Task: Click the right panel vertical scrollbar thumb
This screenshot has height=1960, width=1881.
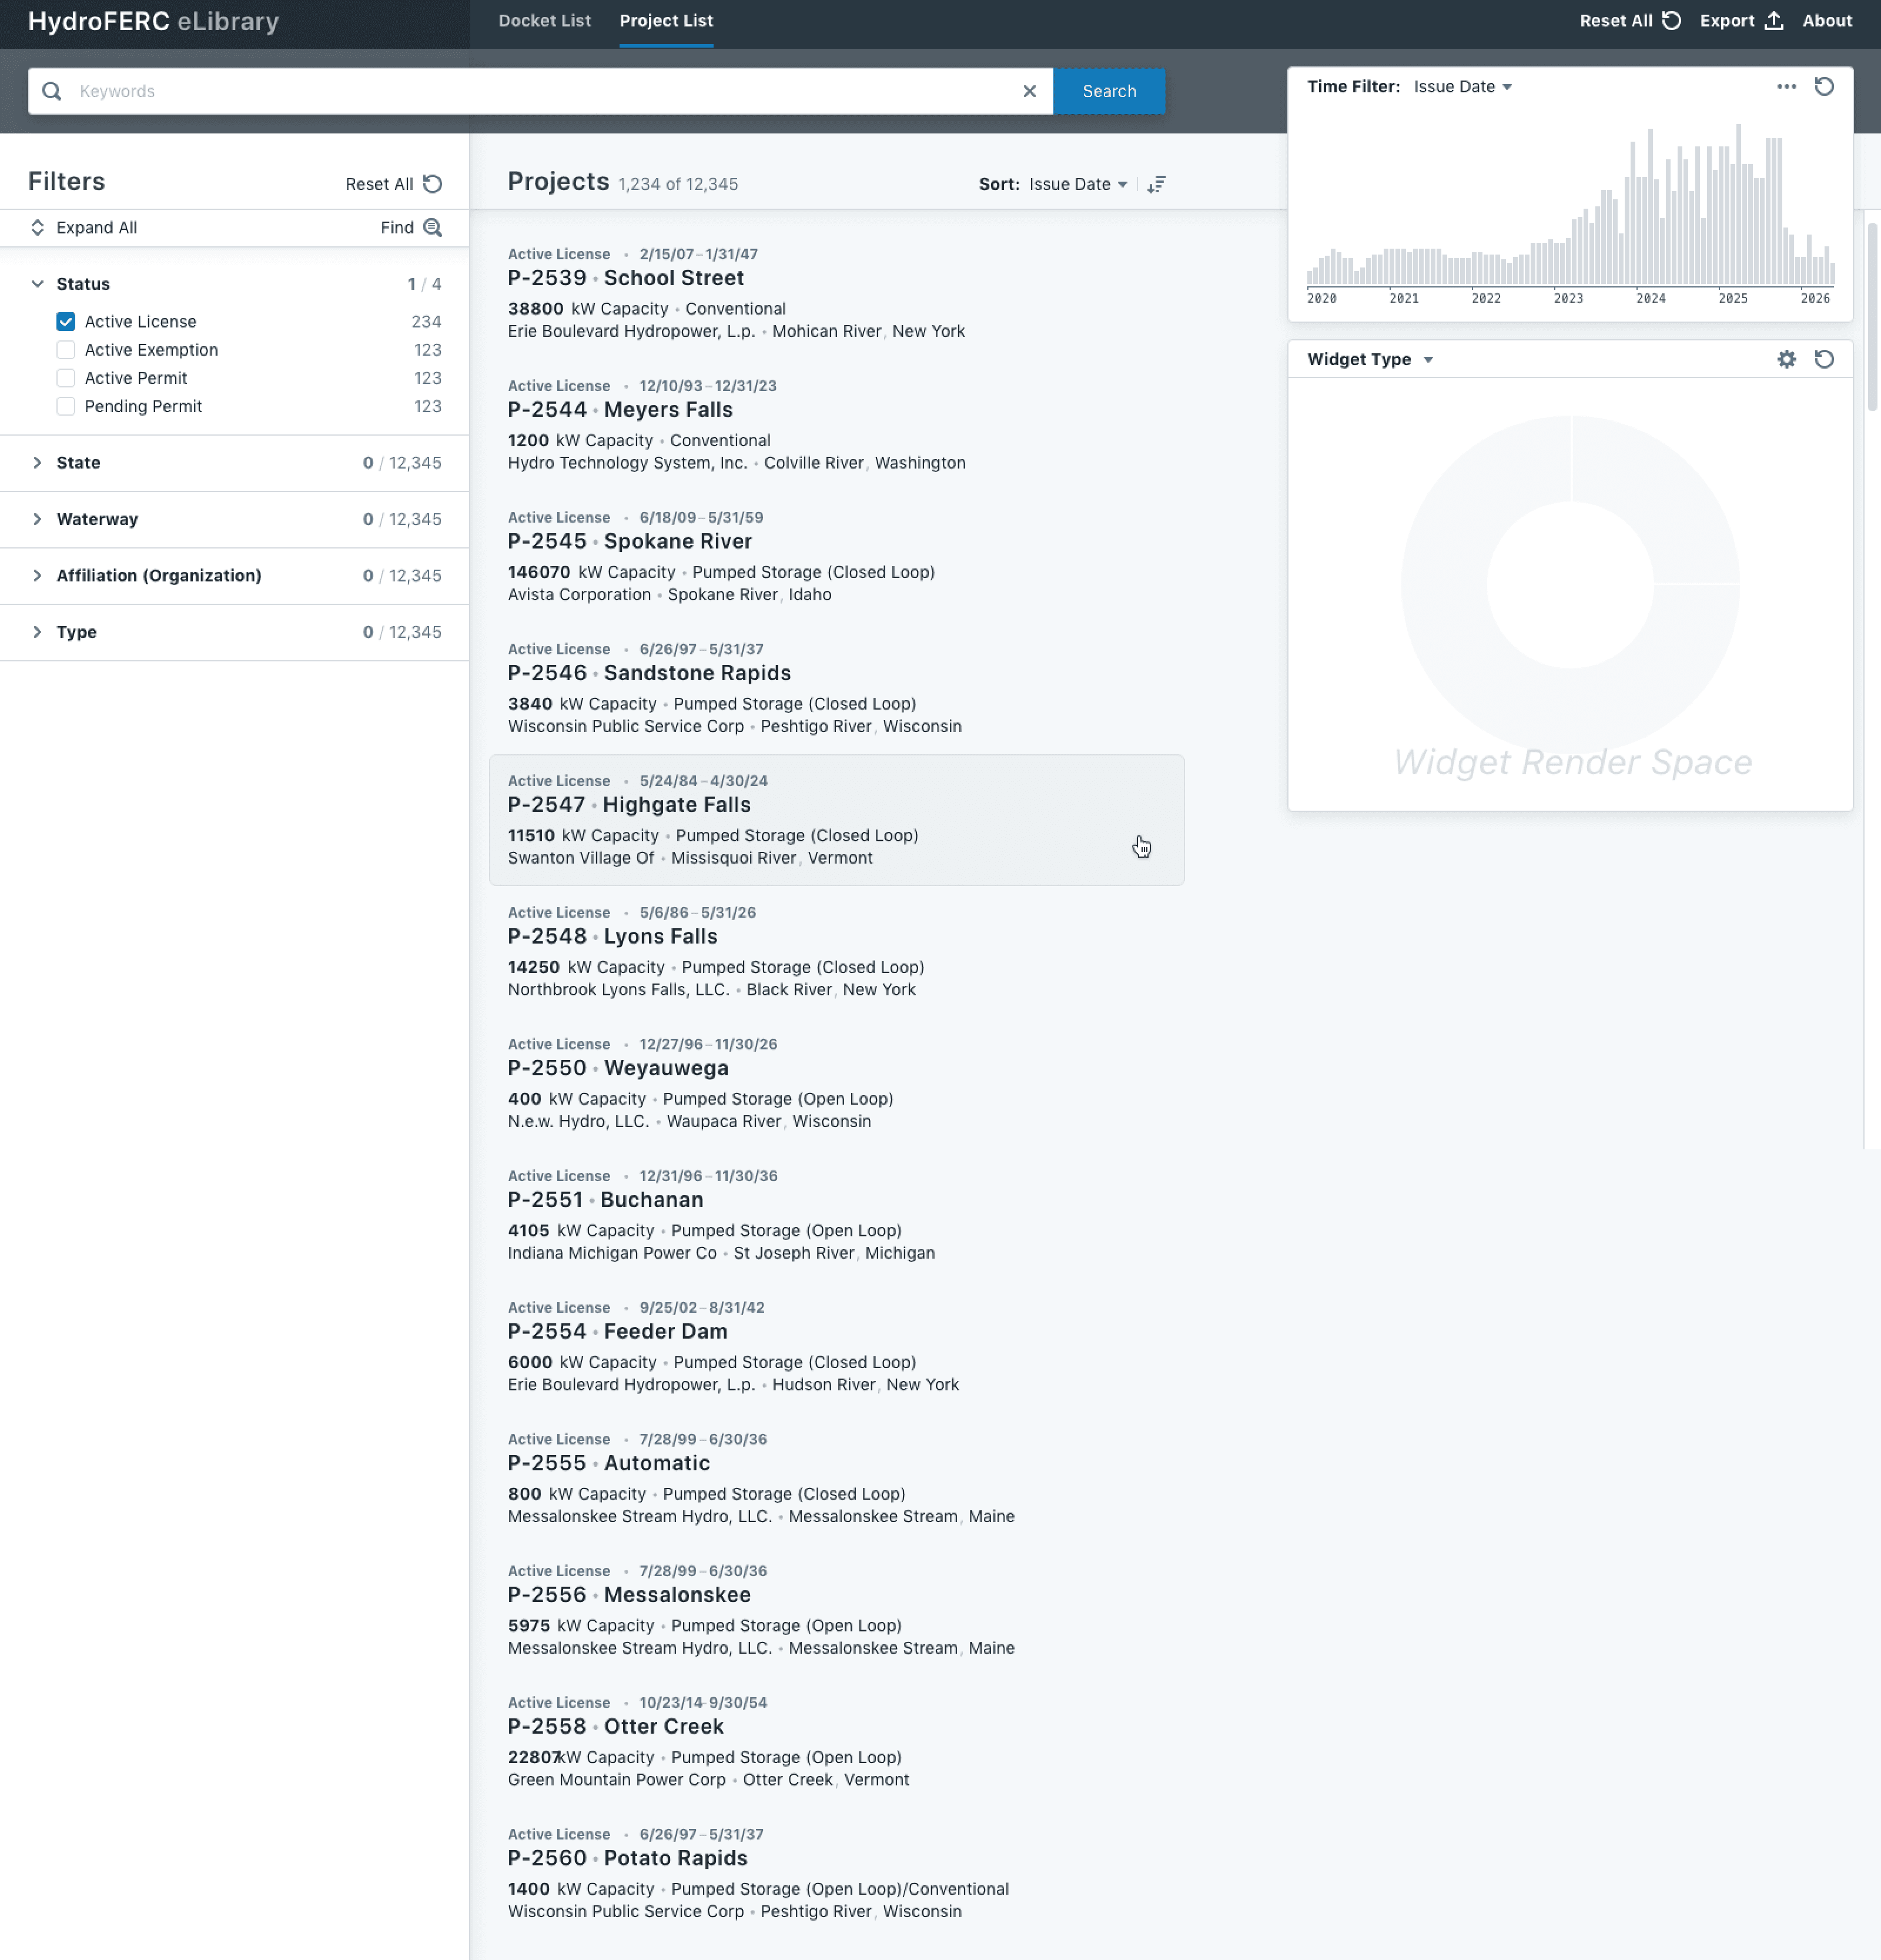Action: click(1872, 317)
